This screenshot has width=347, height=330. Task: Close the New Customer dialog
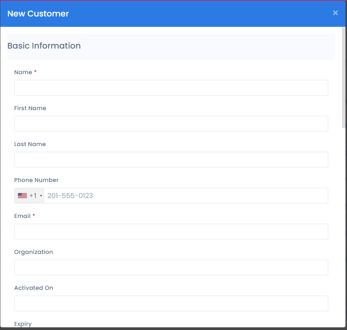point(335,13)
